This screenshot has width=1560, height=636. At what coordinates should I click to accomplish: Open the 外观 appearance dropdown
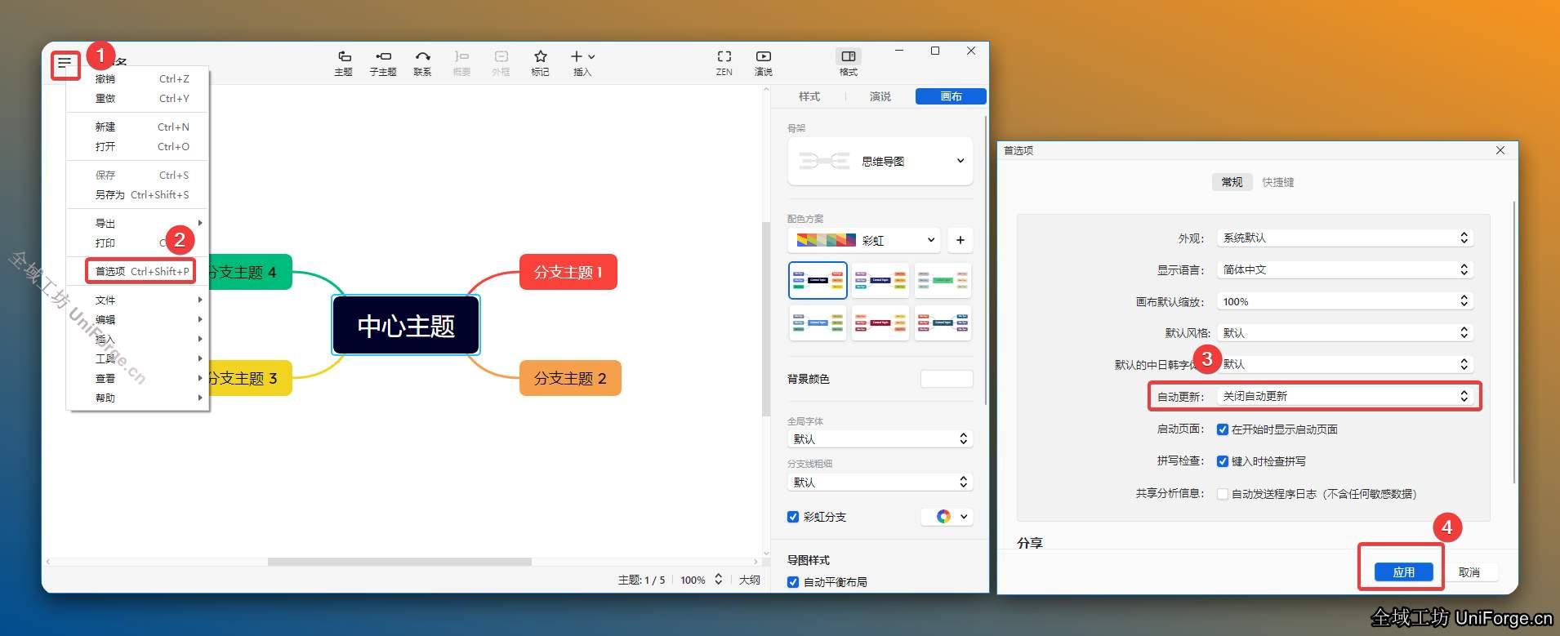(x=1345, y=238)
